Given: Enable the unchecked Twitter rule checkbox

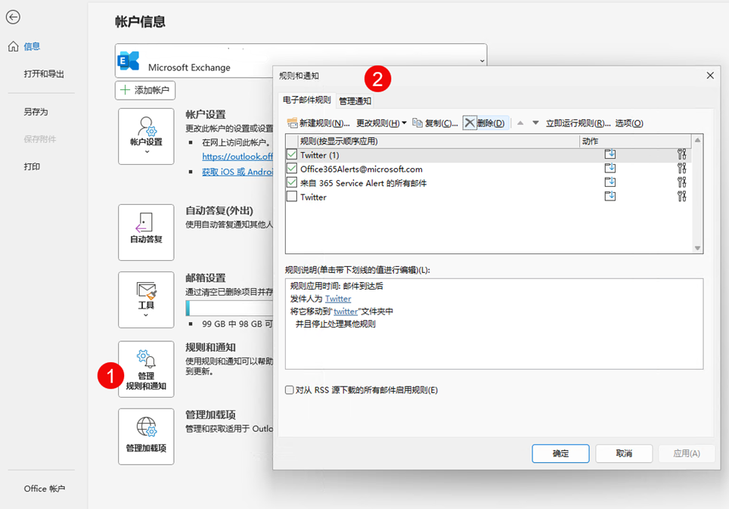Looking at the screenshot, I should (292, 196).
